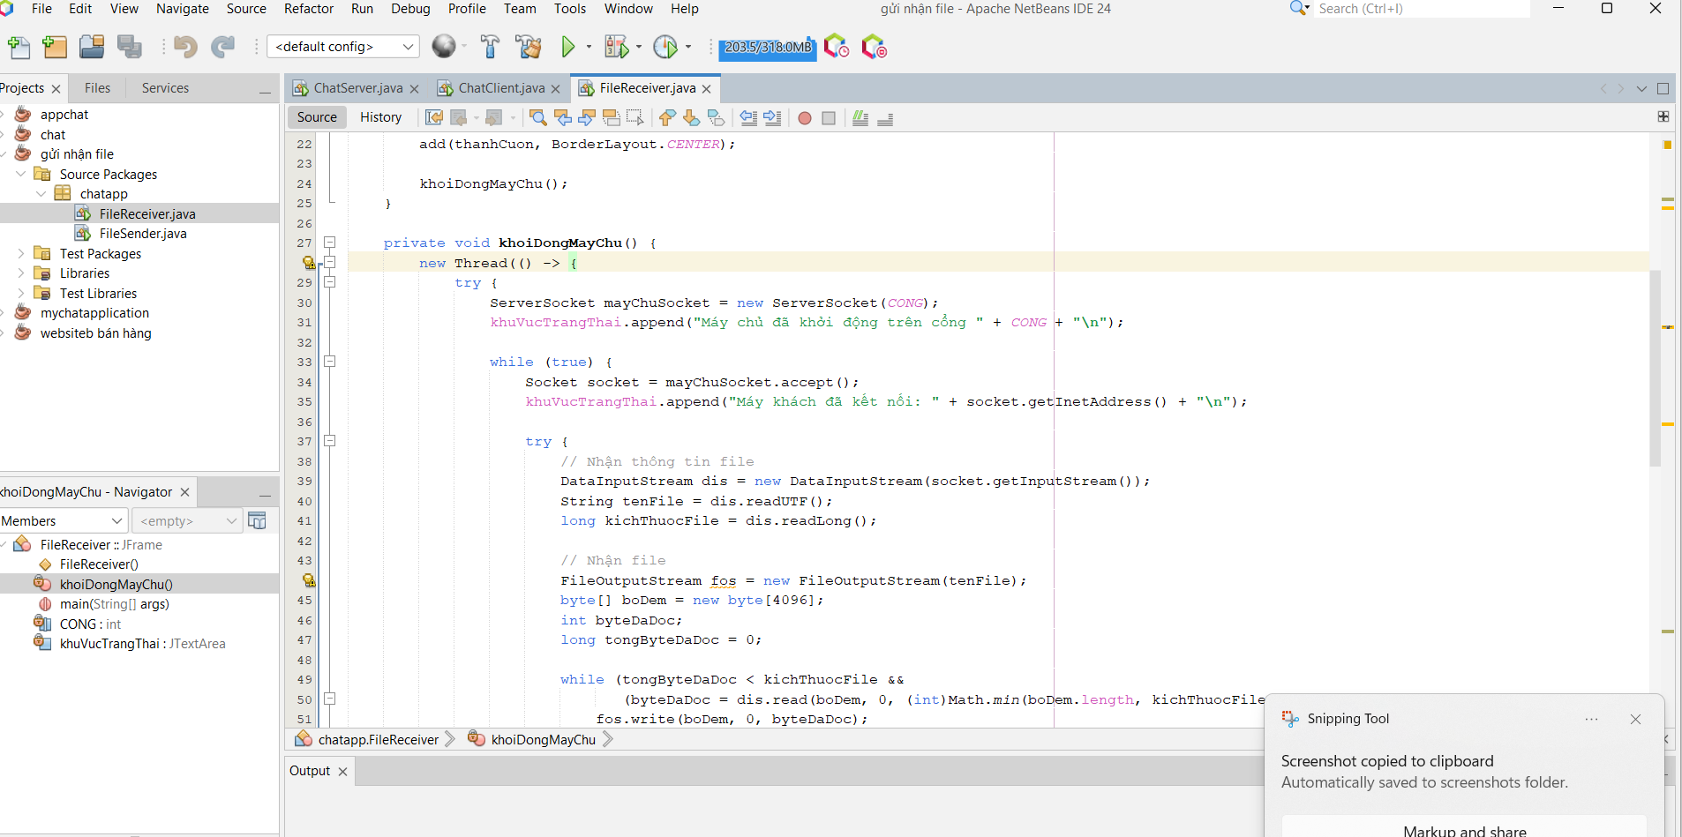Image resolution: width=1682 pixels, height=837 pixels.
Task: Open the default config dropdown
Action: click(342, 47)
